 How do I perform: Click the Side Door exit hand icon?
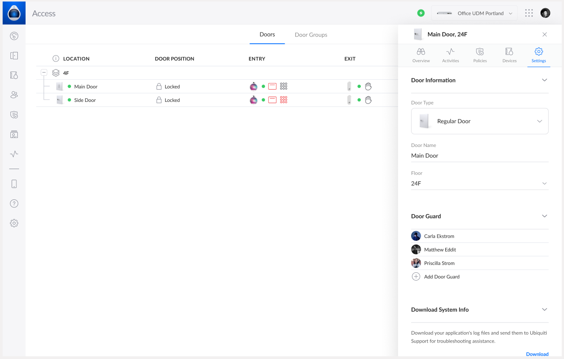tap(368, 100)
